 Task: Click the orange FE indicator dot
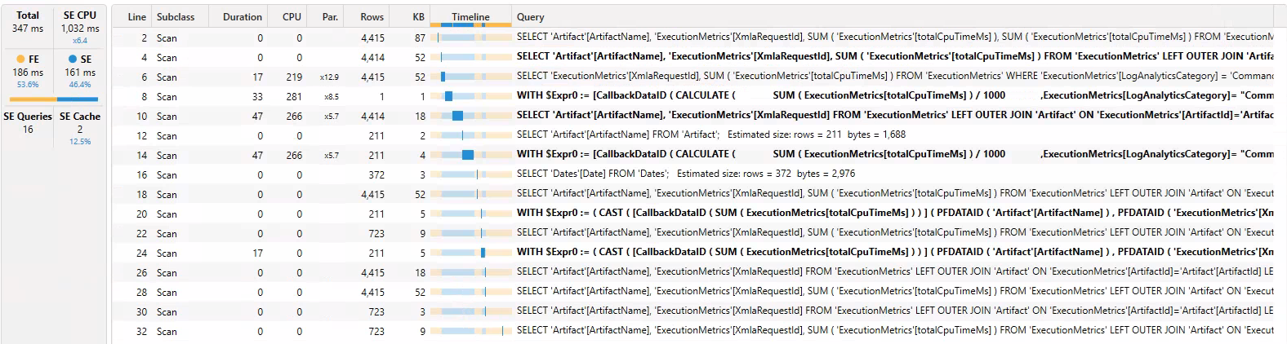[x=20, y=60]
